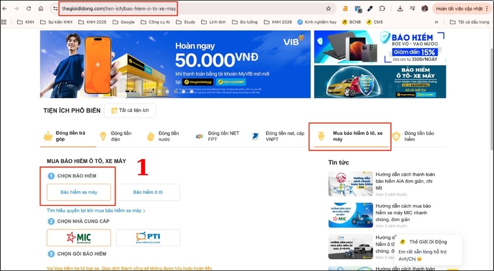Click the browser forward arrow
Viewport: 494px width, 271px height.
point(16,9)
